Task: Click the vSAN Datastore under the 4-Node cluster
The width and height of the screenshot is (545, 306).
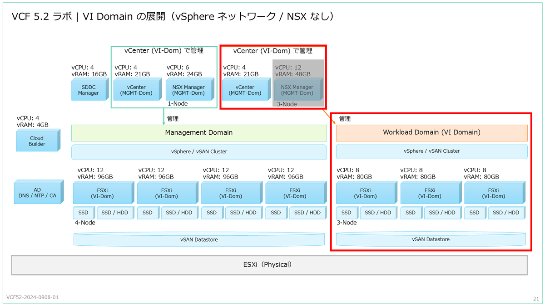Action: [199, 239]
